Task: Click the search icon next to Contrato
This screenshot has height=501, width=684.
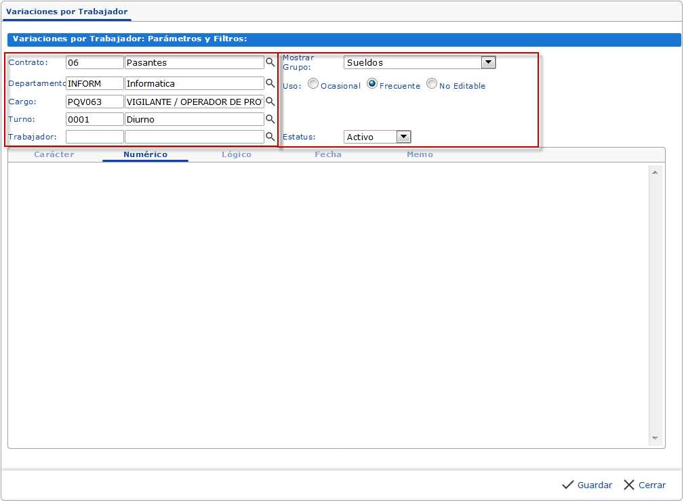Action: pyautogui.click(x=270, y=62)
